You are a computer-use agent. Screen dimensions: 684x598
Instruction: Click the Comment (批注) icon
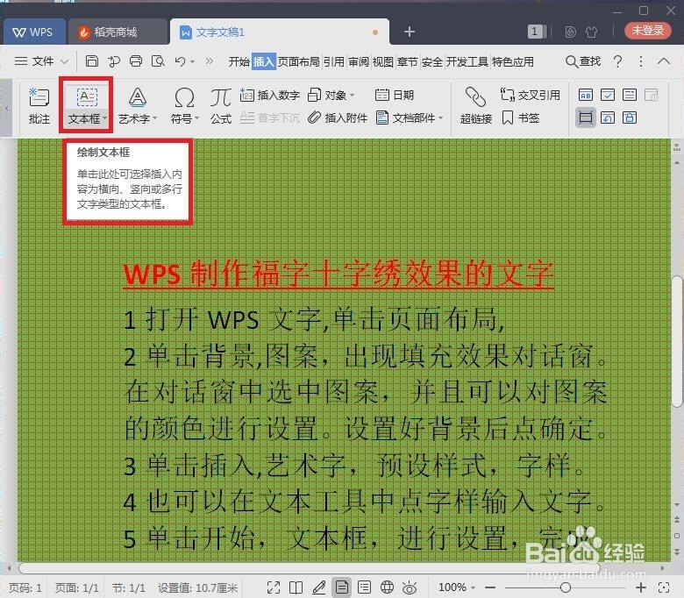tap(39, 105)
